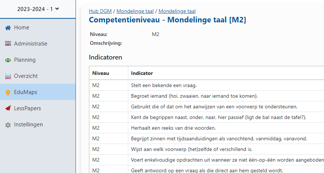Select row 'Begrijpt zinnen met tijdsaanduidingen'
This screenshot has height=173, width=324.
click(x=207, y=138)
